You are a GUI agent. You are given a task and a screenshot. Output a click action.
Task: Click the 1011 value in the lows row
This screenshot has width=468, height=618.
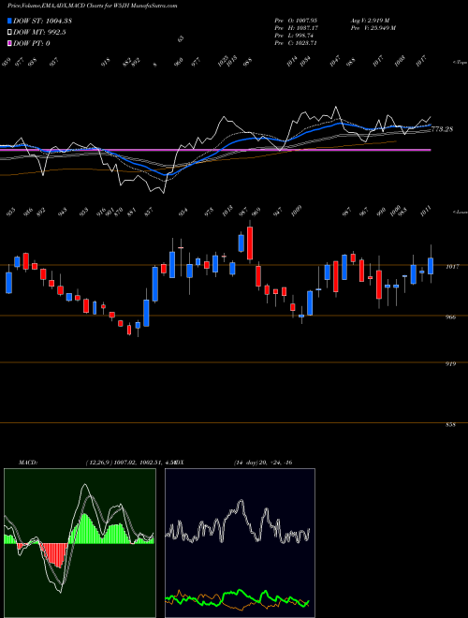[x=426, y=211]
